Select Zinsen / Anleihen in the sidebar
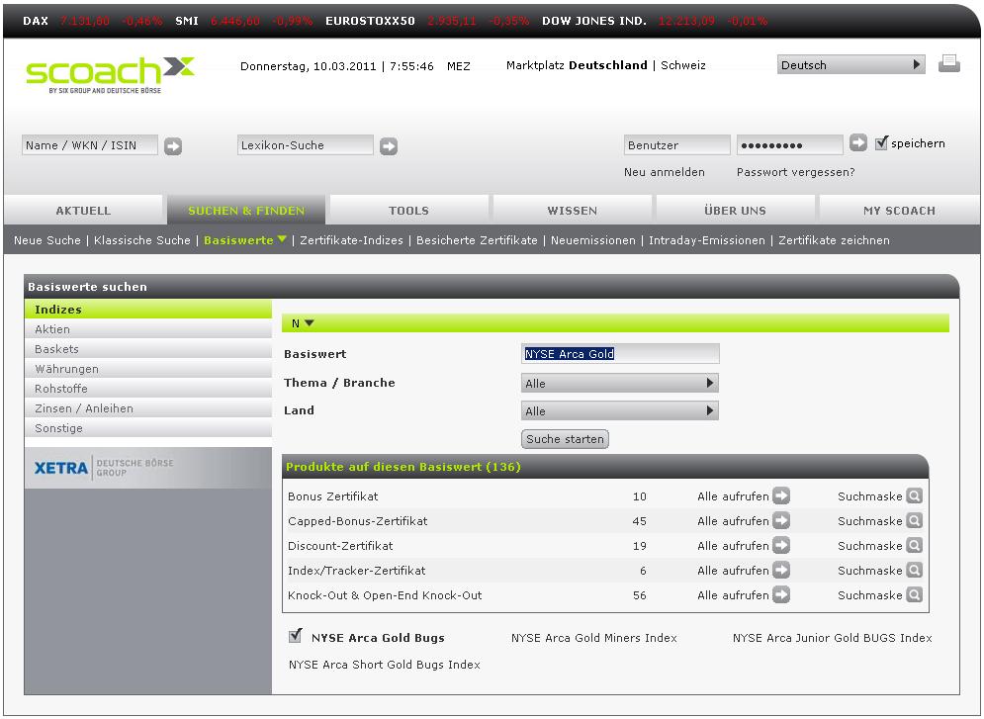Image resolution: width=984 pixels, height=719 pixels. (x=148, y=407)
